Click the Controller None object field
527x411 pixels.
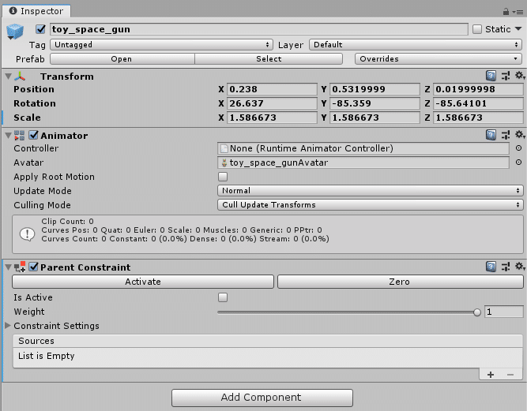(363, 148)
